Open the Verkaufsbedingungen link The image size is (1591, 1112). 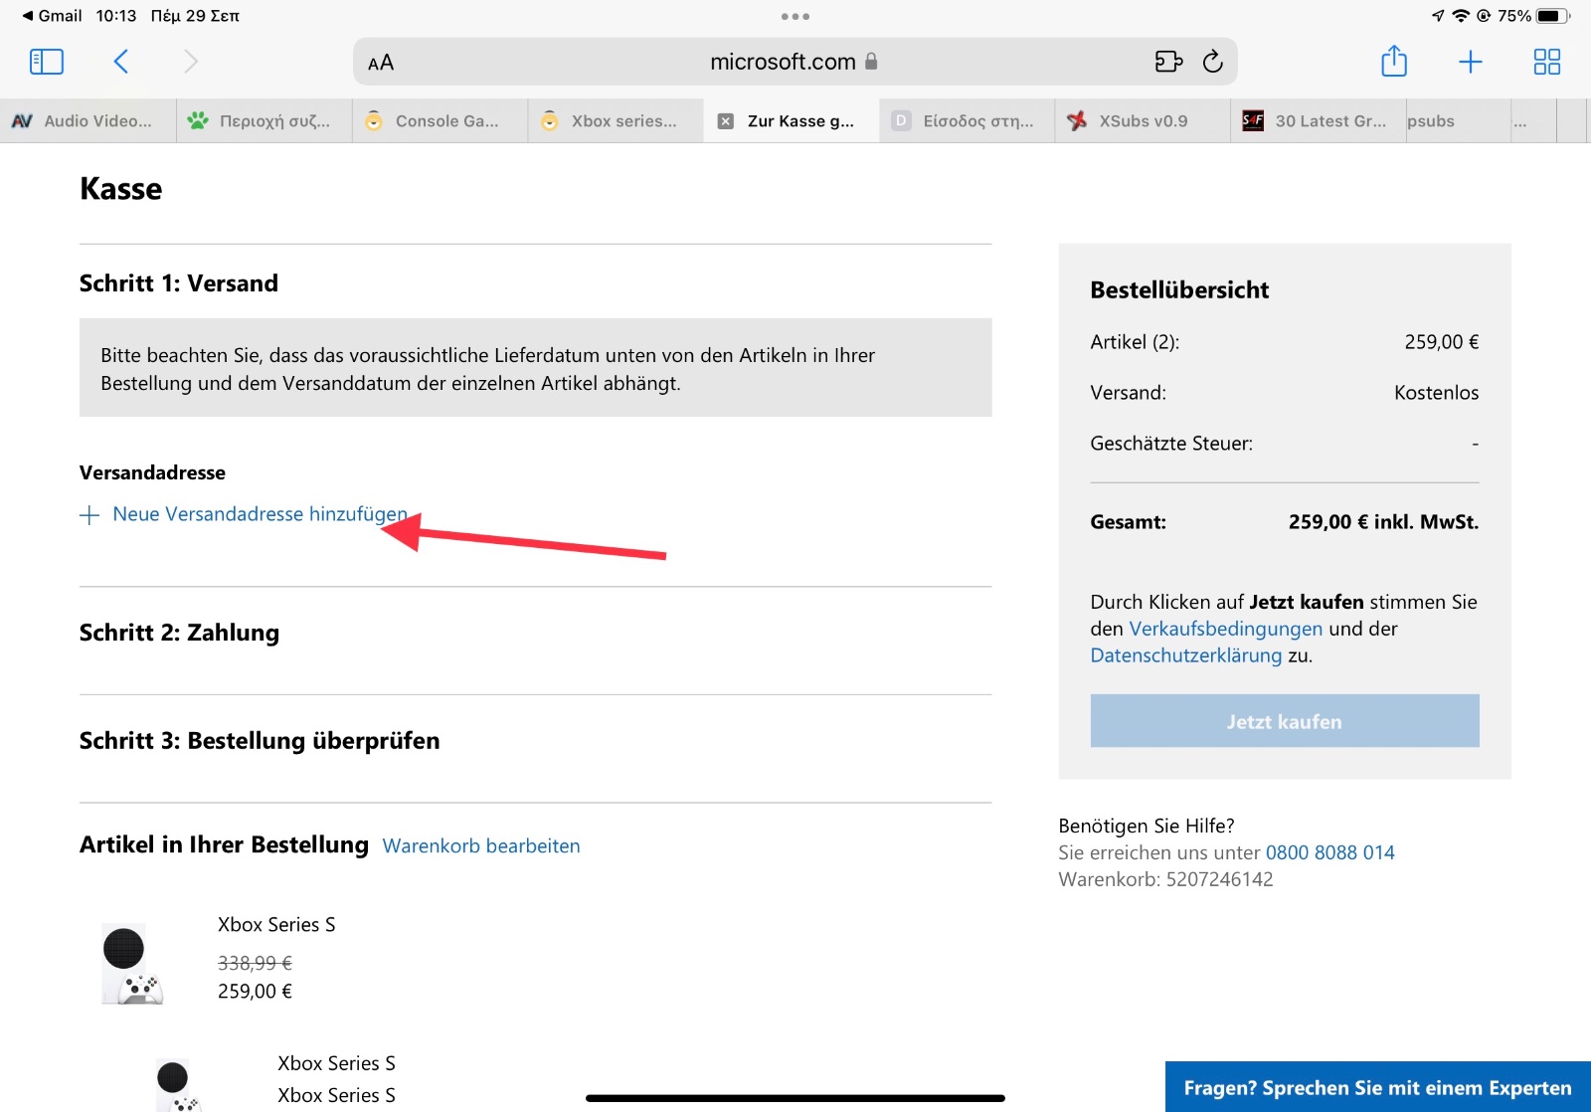[x=1225, y=629]
